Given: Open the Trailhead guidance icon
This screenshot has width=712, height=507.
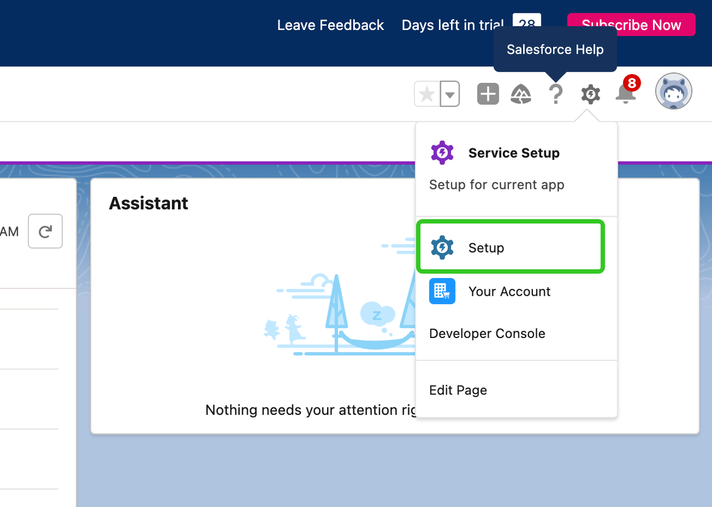Looking at the screenshot, I should (521, 95).
